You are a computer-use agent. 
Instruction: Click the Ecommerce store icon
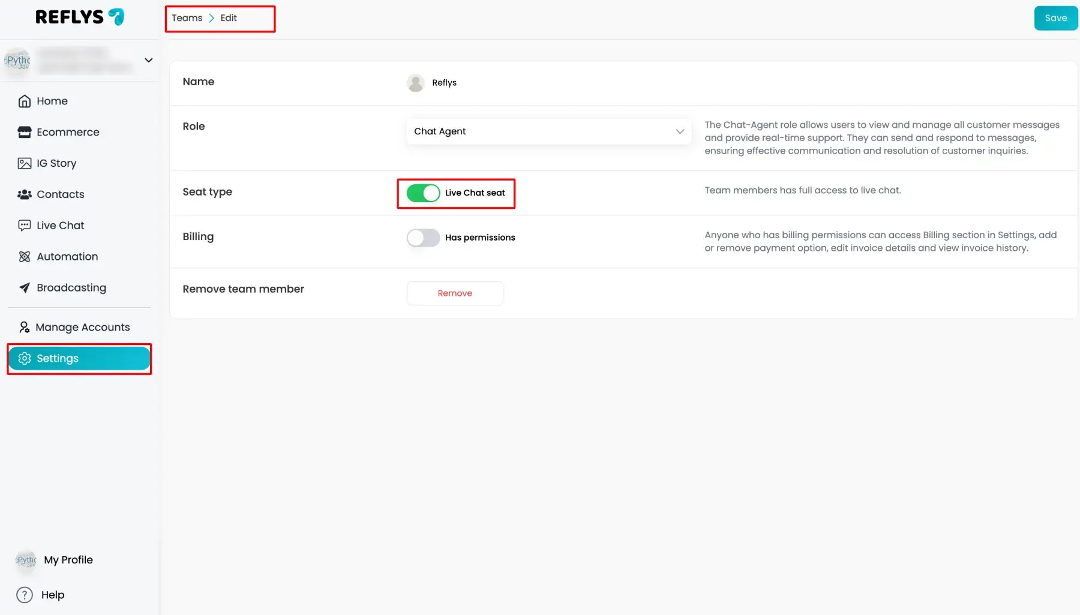click(x=24, y=133)
